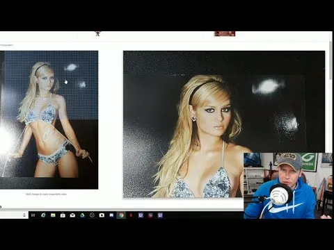Viewport: 334px width, 250px height.
Task: Click the dark round icon between purple icons
Action: [150, 215]
